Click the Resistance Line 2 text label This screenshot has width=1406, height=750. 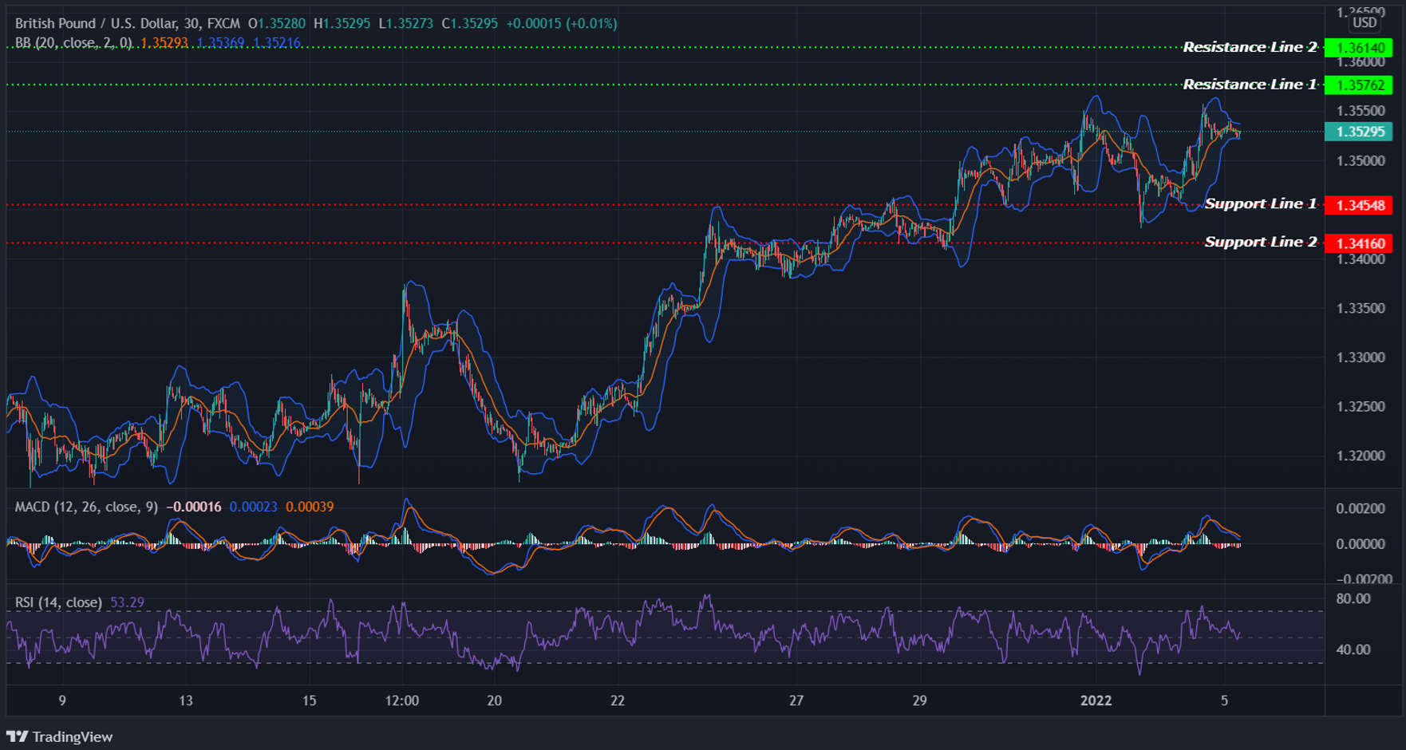[x=1250, y=47]
